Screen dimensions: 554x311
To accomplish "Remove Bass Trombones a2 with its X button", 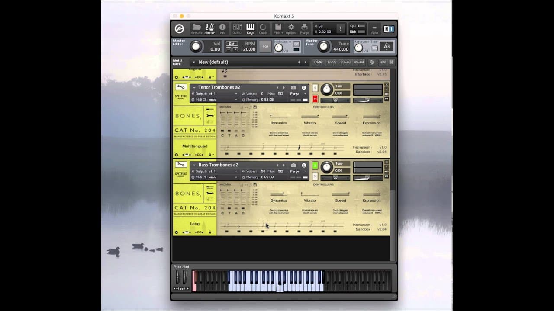I will 387,162.
